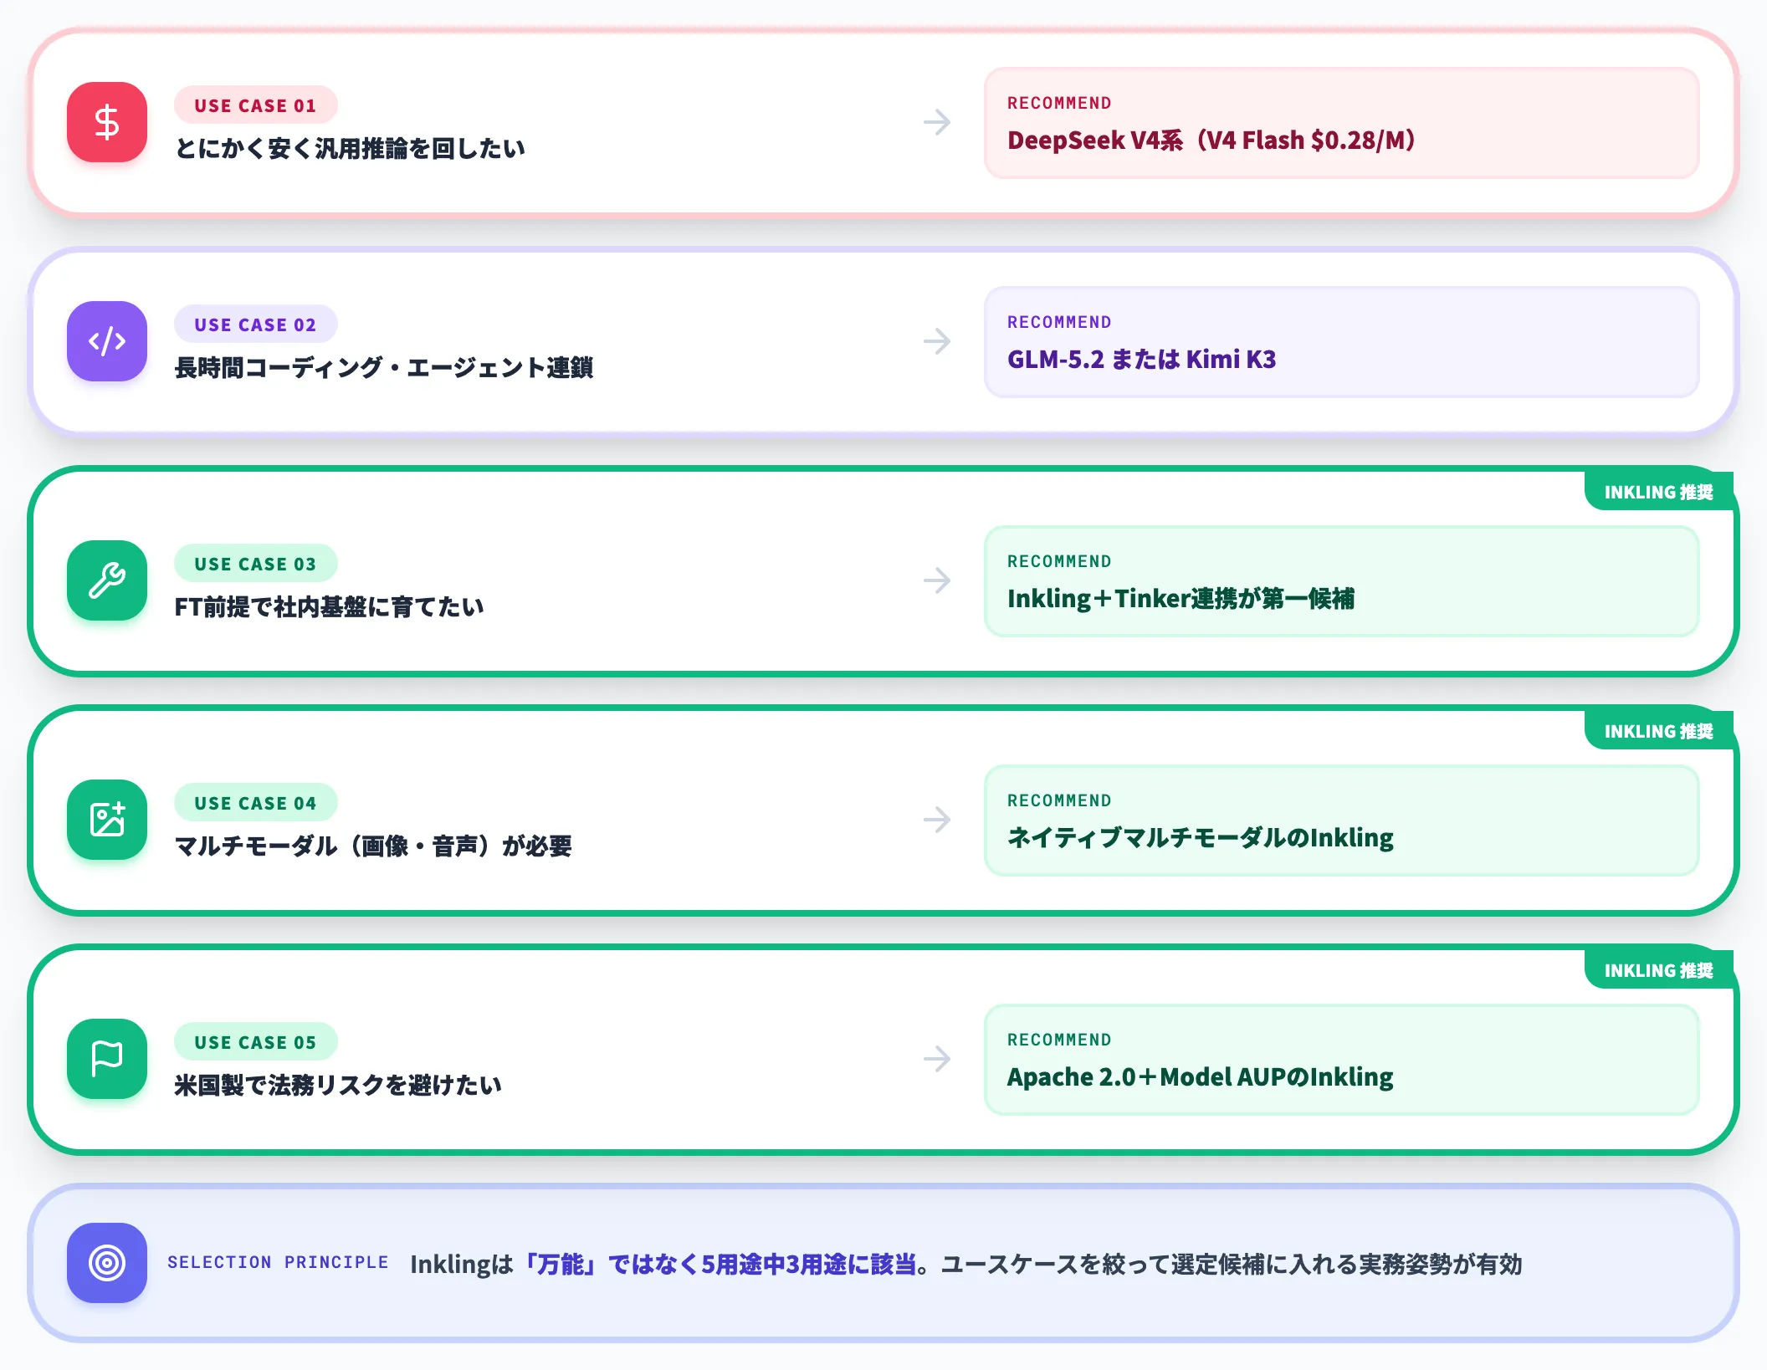Screen dimensions: 1767x1370
Task: Click the arrow in the USE CASE 02 row
Action: (x=937, y=341)
